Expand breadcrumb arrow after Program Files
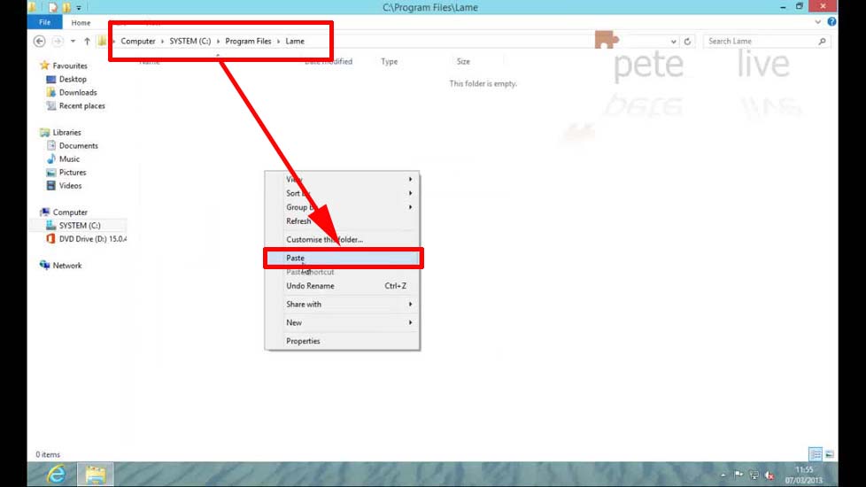 click(x=278, y=42)
